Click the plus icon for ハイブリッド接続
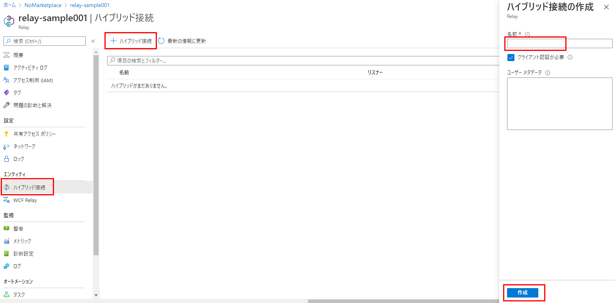 tap(113, 41)
